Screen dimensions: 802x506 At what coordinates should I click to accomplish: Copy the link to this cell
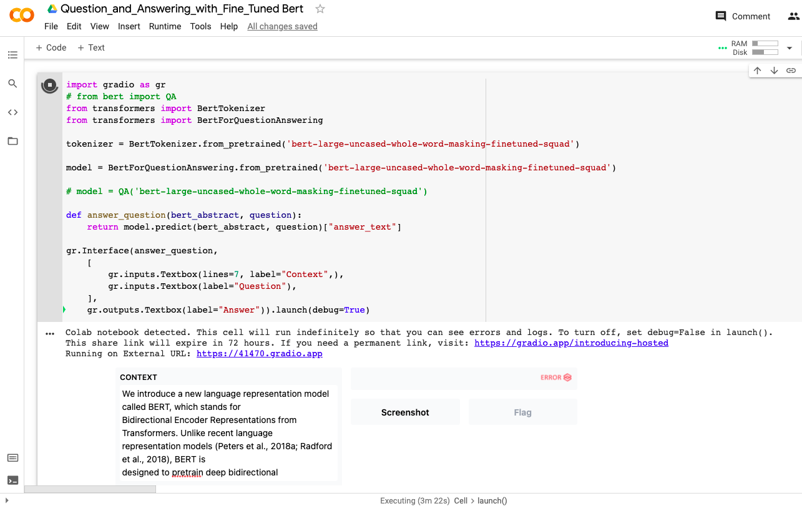point(791,70)
